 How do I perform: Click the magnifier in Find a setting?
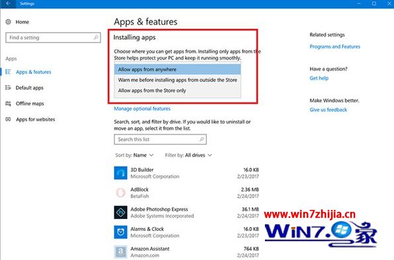pos(96,38)
